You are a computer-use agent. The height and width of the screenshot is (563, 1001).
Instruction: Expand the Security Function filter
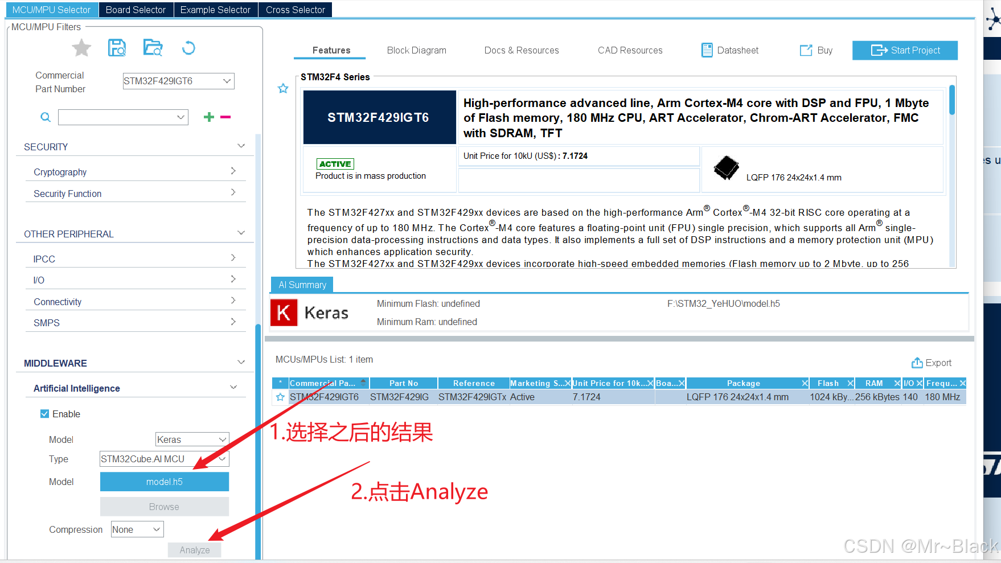[233, 192]
